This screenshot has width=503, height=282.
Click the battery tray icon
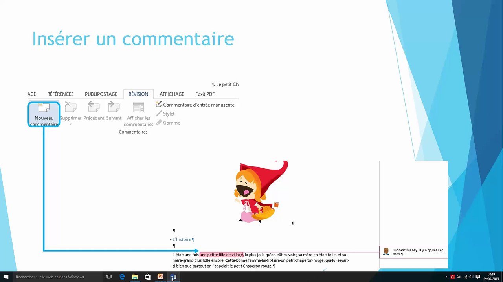(459, 277)
